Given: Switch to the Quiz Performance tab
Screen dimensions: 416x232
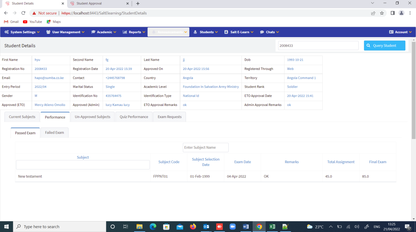Looking at the screenshot, I should (134, 117).
